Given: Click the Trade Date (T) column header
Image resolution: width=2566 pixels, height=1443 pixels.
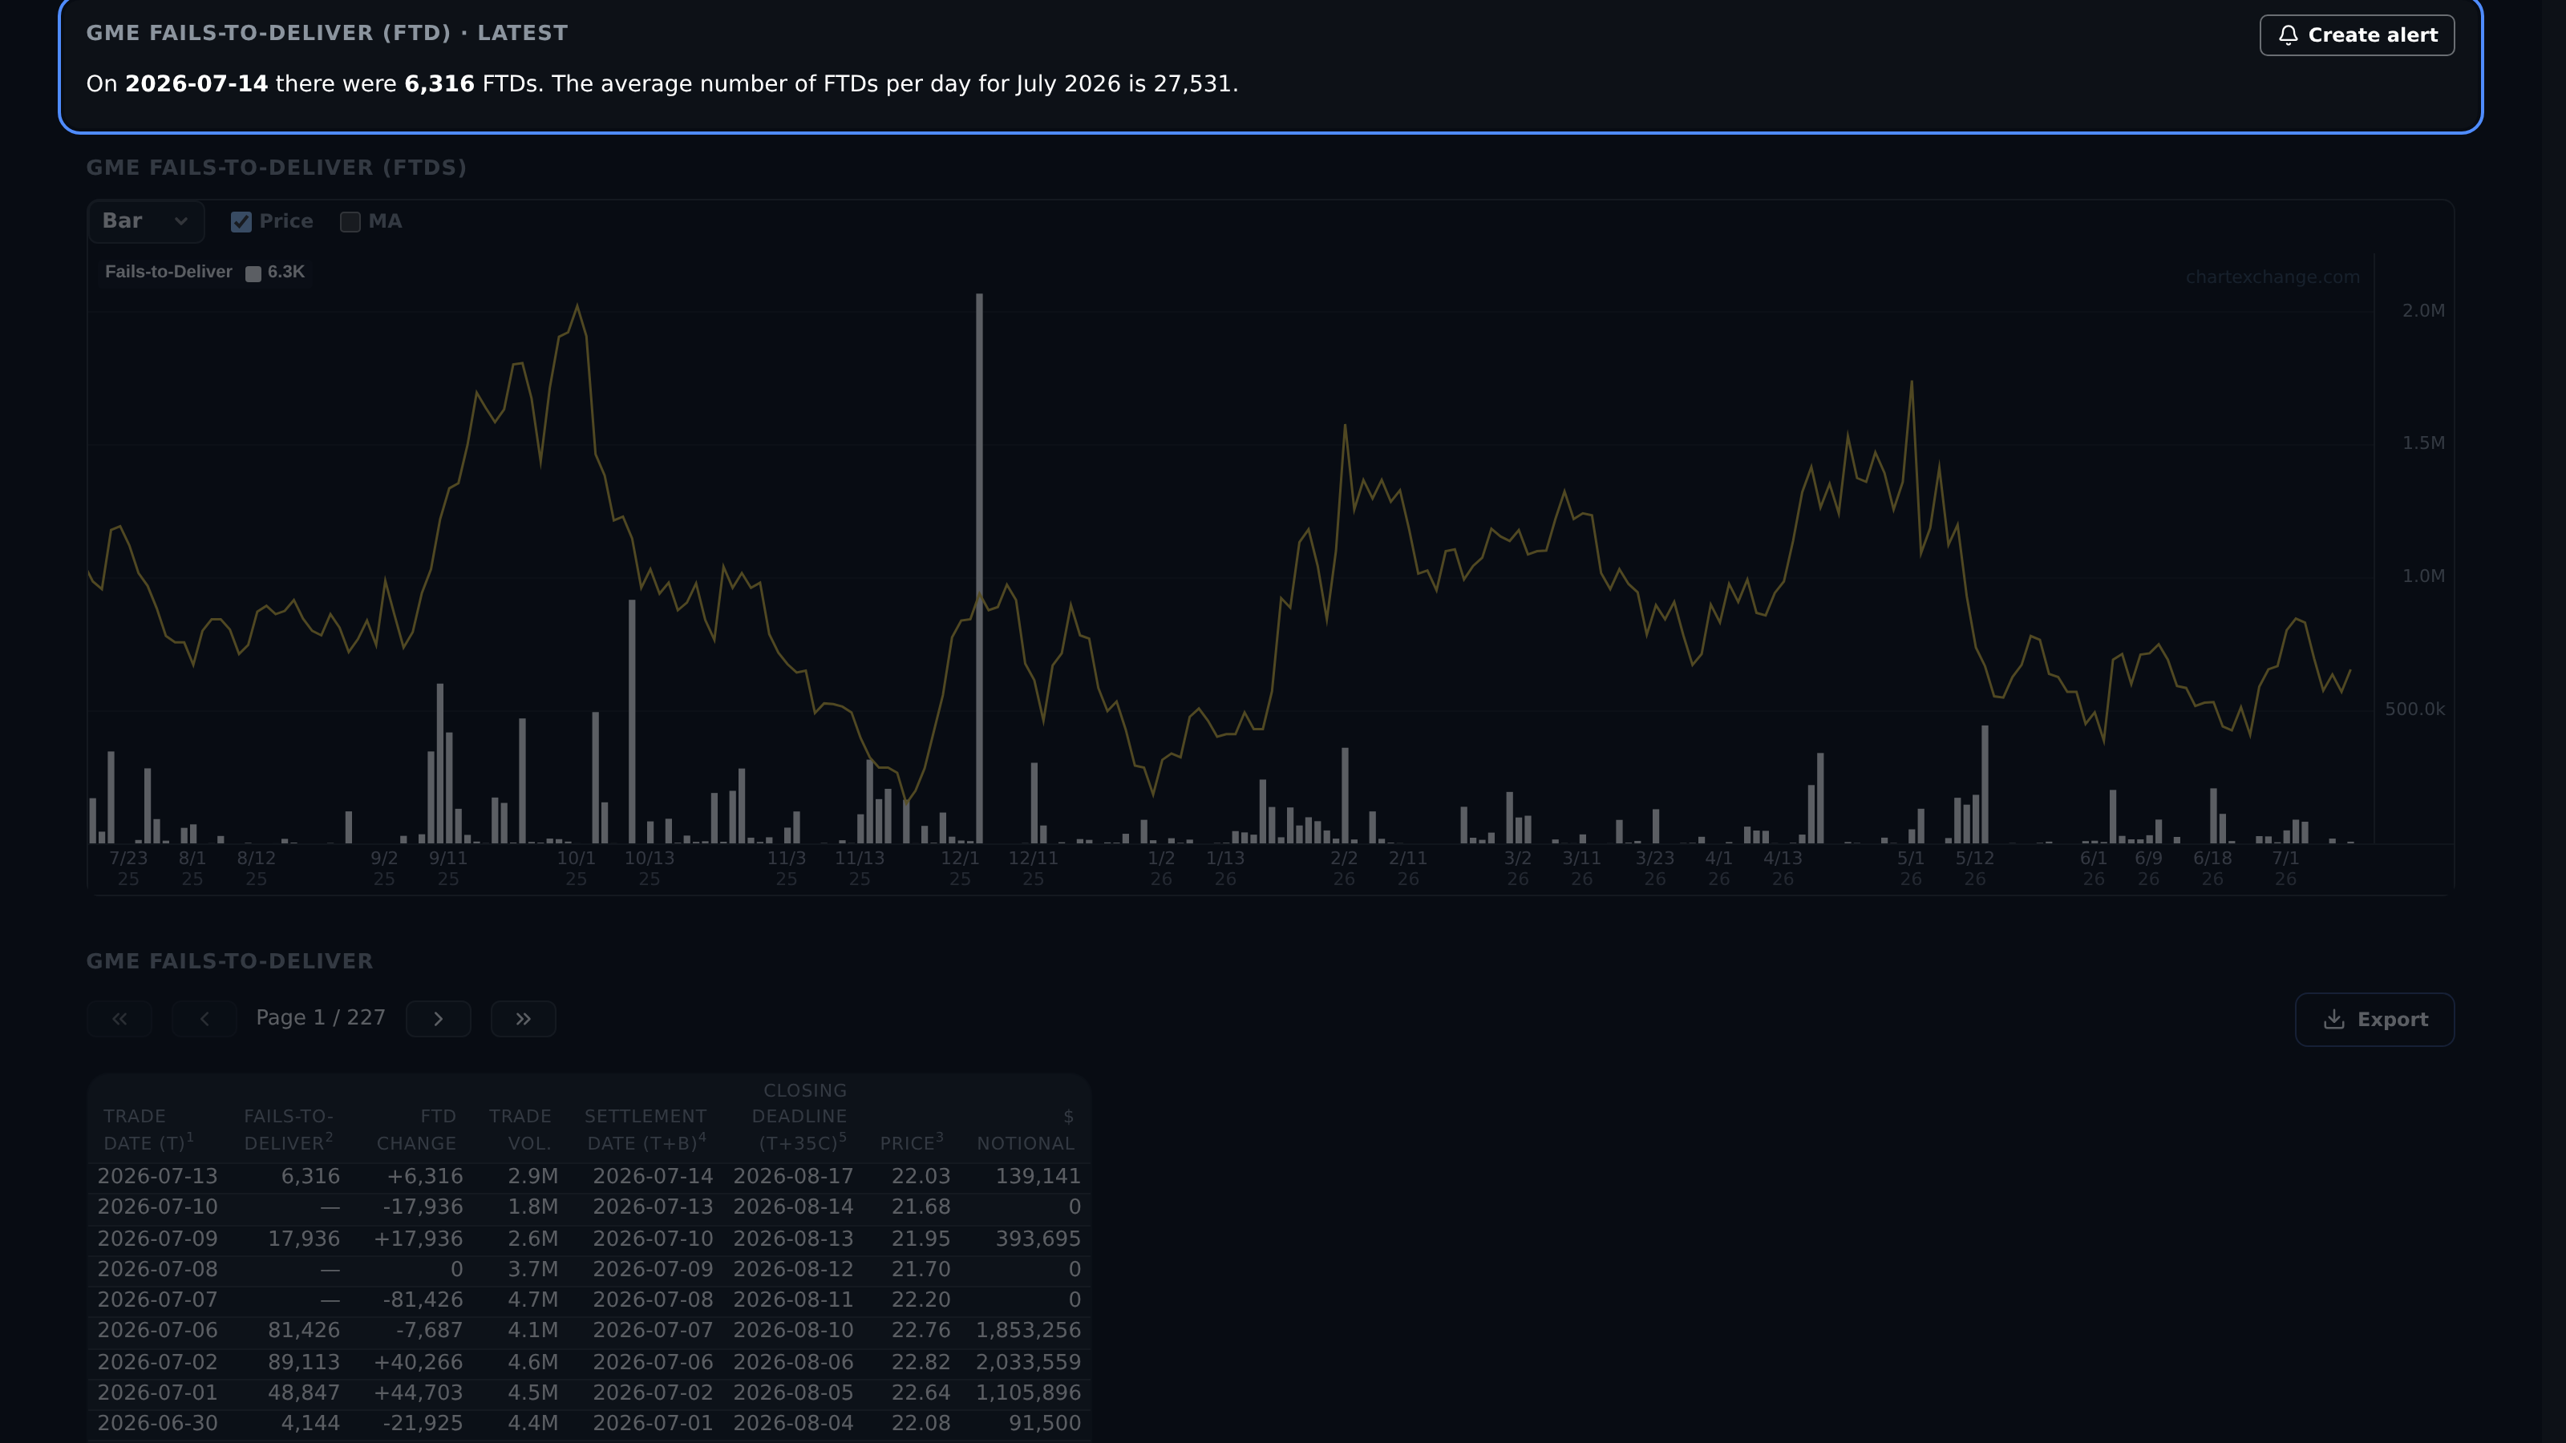Looking at the screenshot, I should point(148,1130).
